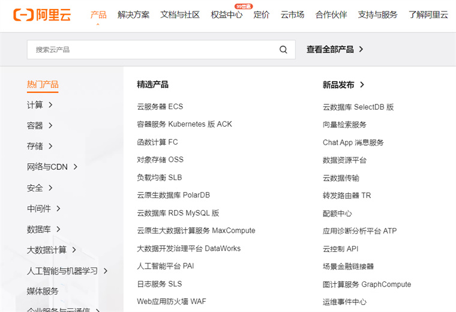The height and width of the screenshot is (312, 456).
Task: Open 云数据库 SelectDB 版
Action: click(x=358, y=107)
